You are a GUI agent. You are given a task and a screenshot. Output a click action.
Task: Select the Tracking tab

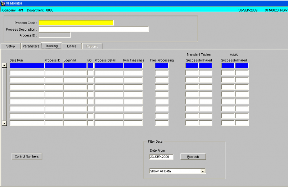pyautogui.click(x=51, y=46)
